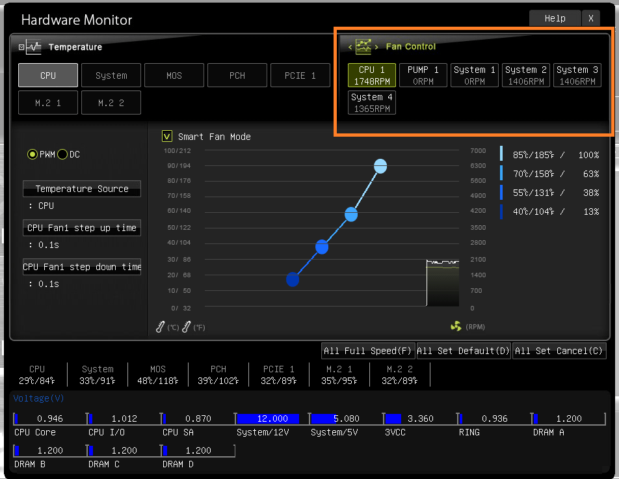Click DRAM B voltage bar
This screenshot has width=619, height=479.
[50, 450]
